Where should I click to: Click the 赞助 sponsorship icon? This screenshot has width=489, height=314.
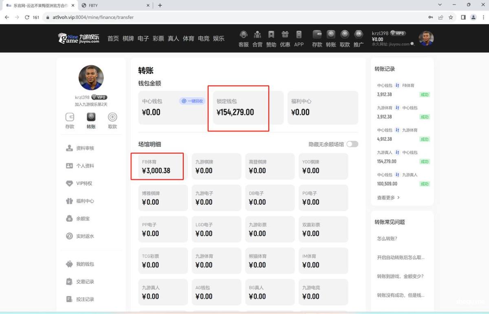pyautogui.click(x=271, y=35)
